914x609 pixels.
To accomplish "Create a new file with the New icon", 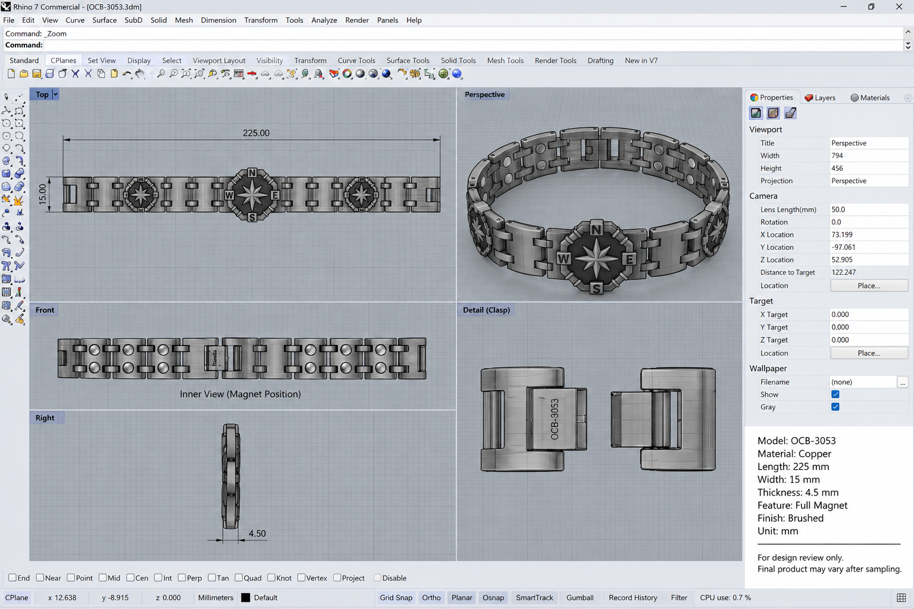I will coord(11,74).
